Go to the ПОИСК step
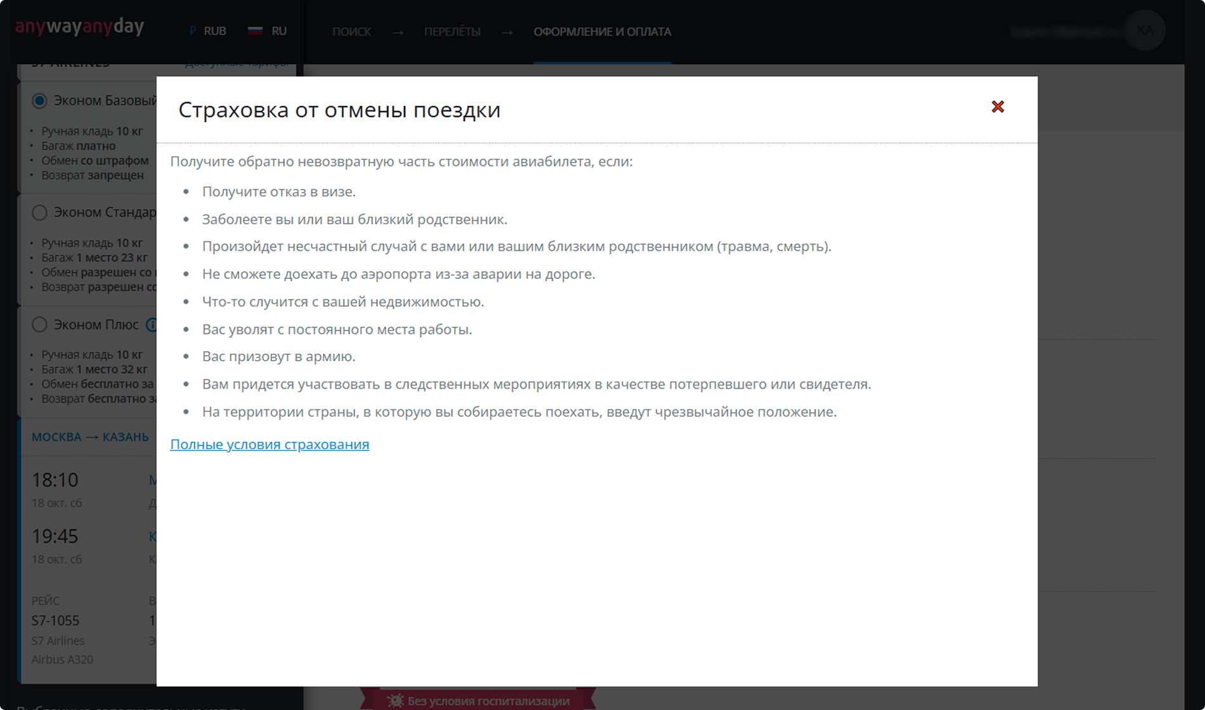Viewport: 1205px width, 710px height. coord(351,32)
